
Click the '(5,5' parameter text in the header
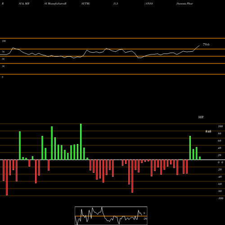point(116,4)
